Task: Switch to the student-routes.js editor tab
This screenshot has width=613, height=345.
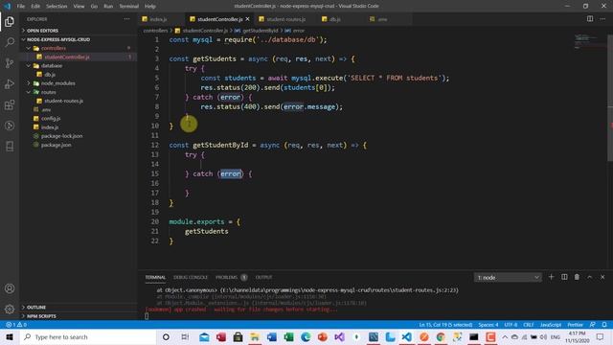Action: pos(285,19)
